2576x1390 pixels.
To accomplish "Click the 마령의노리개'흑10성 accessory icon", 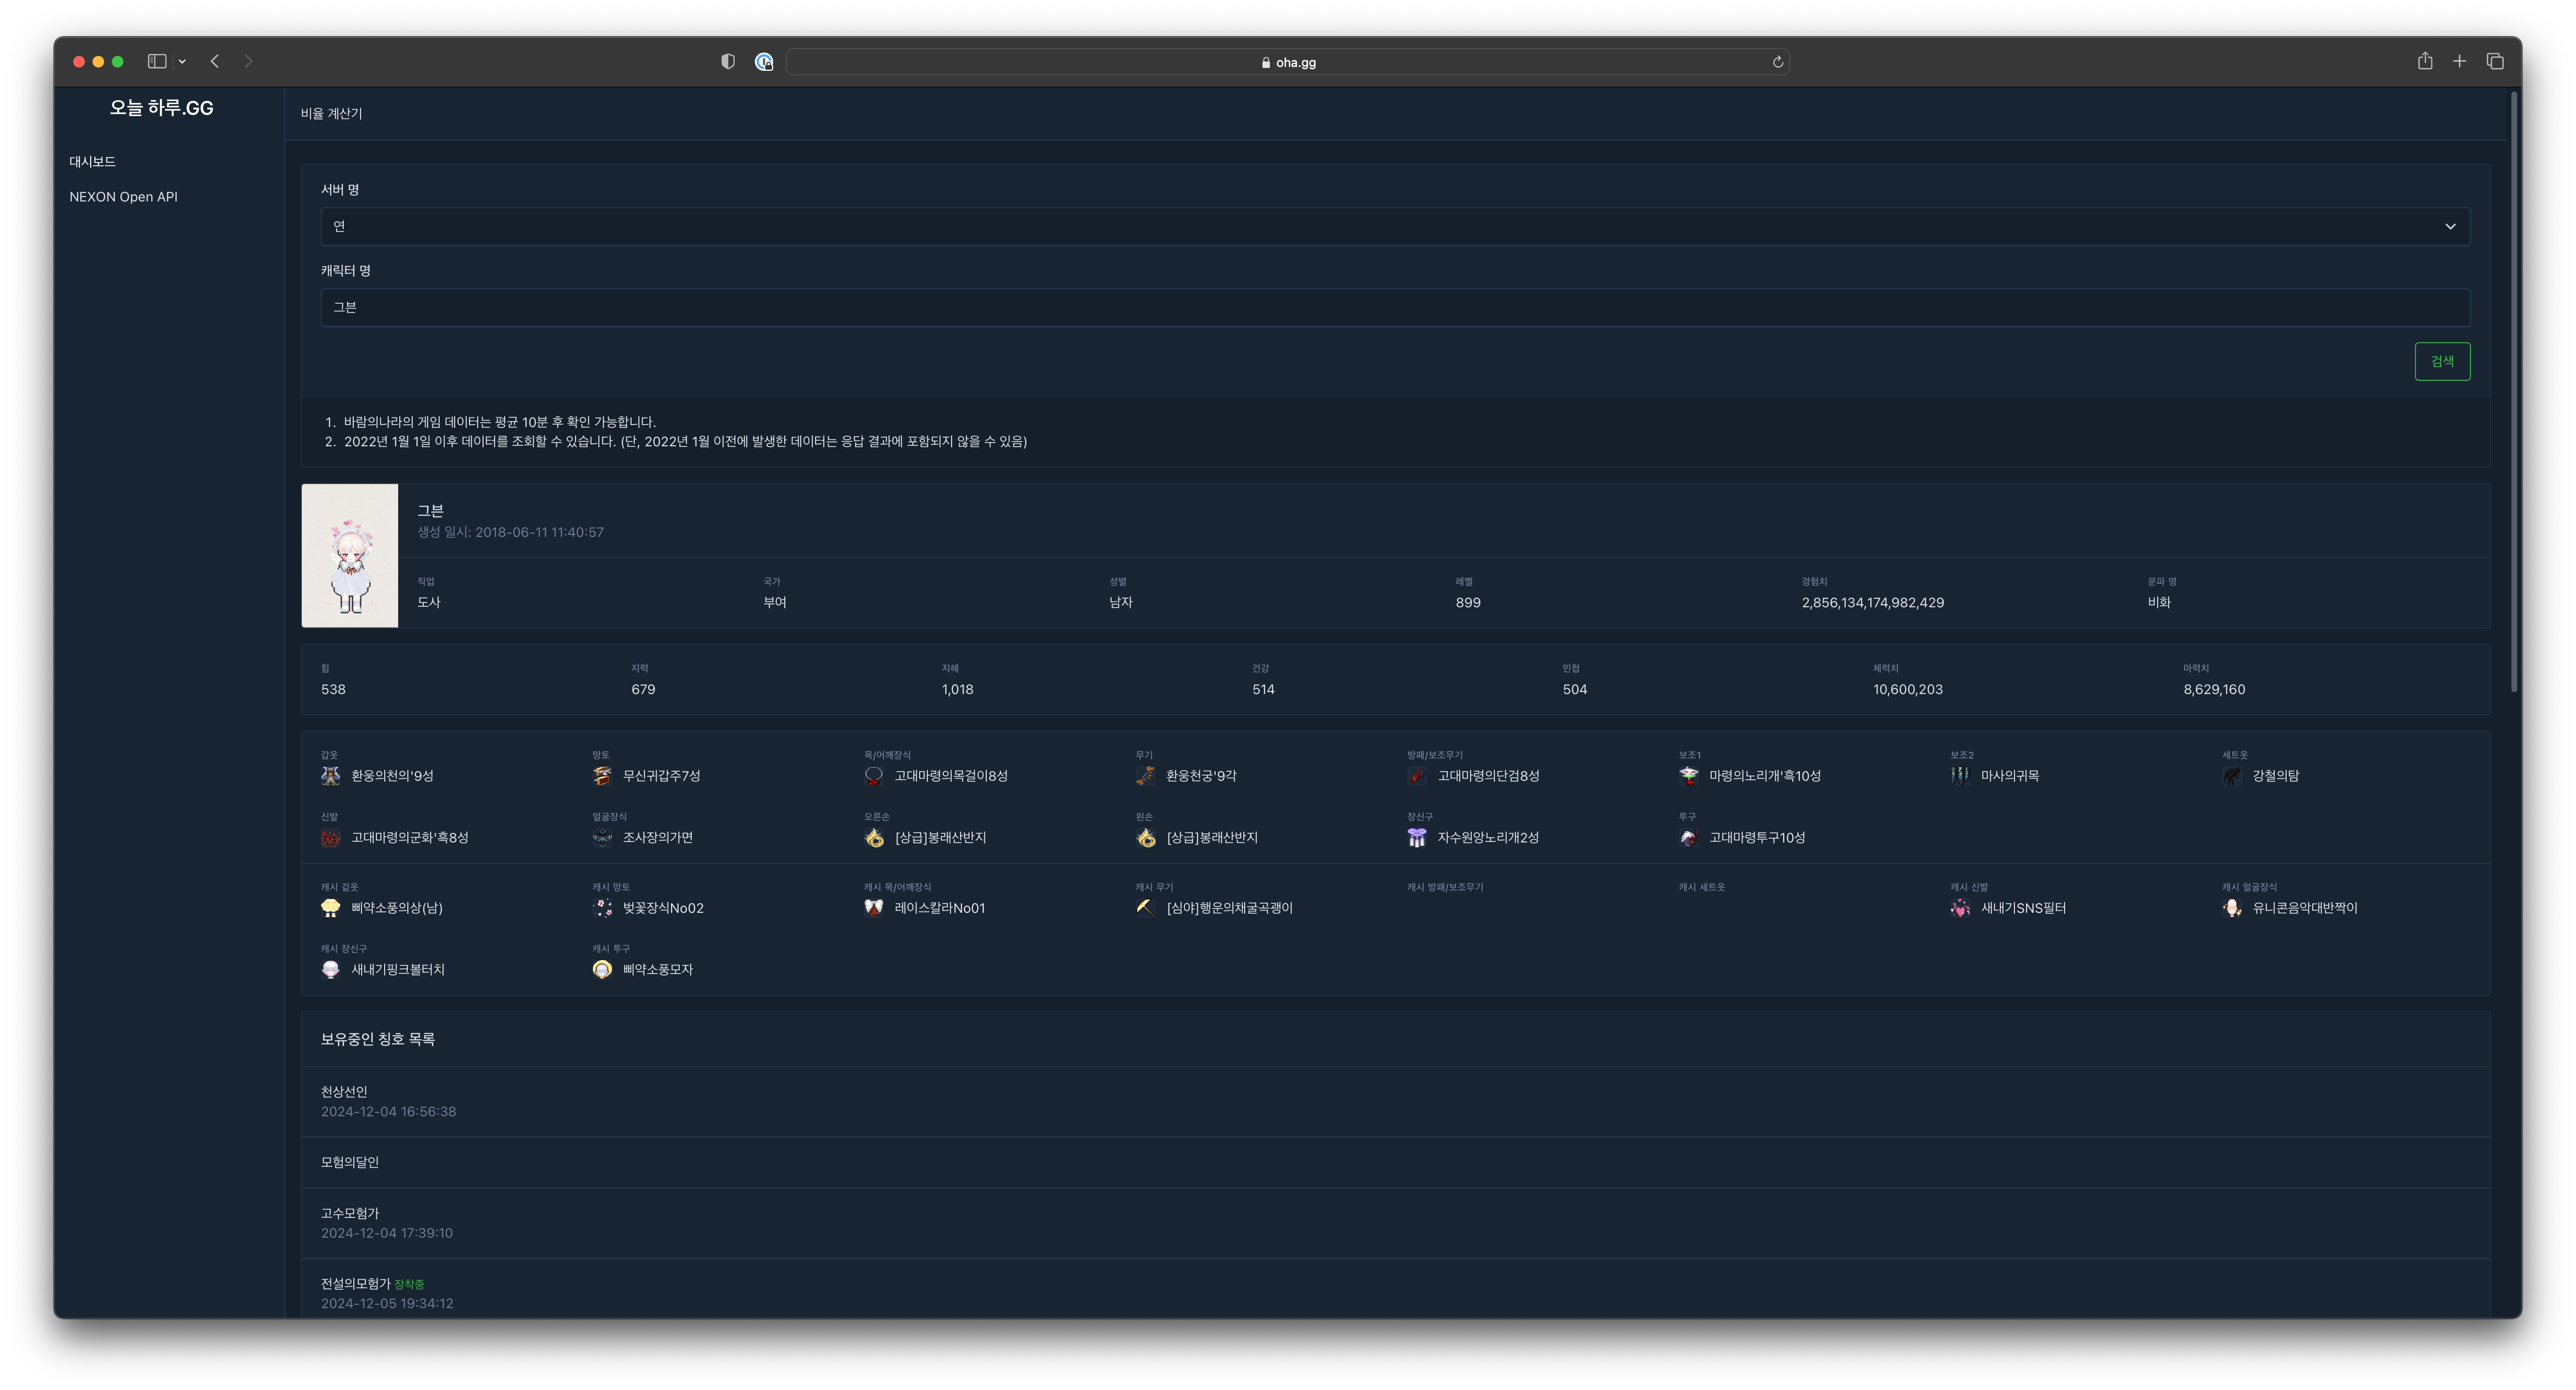I will click(x=1689, y=776).
